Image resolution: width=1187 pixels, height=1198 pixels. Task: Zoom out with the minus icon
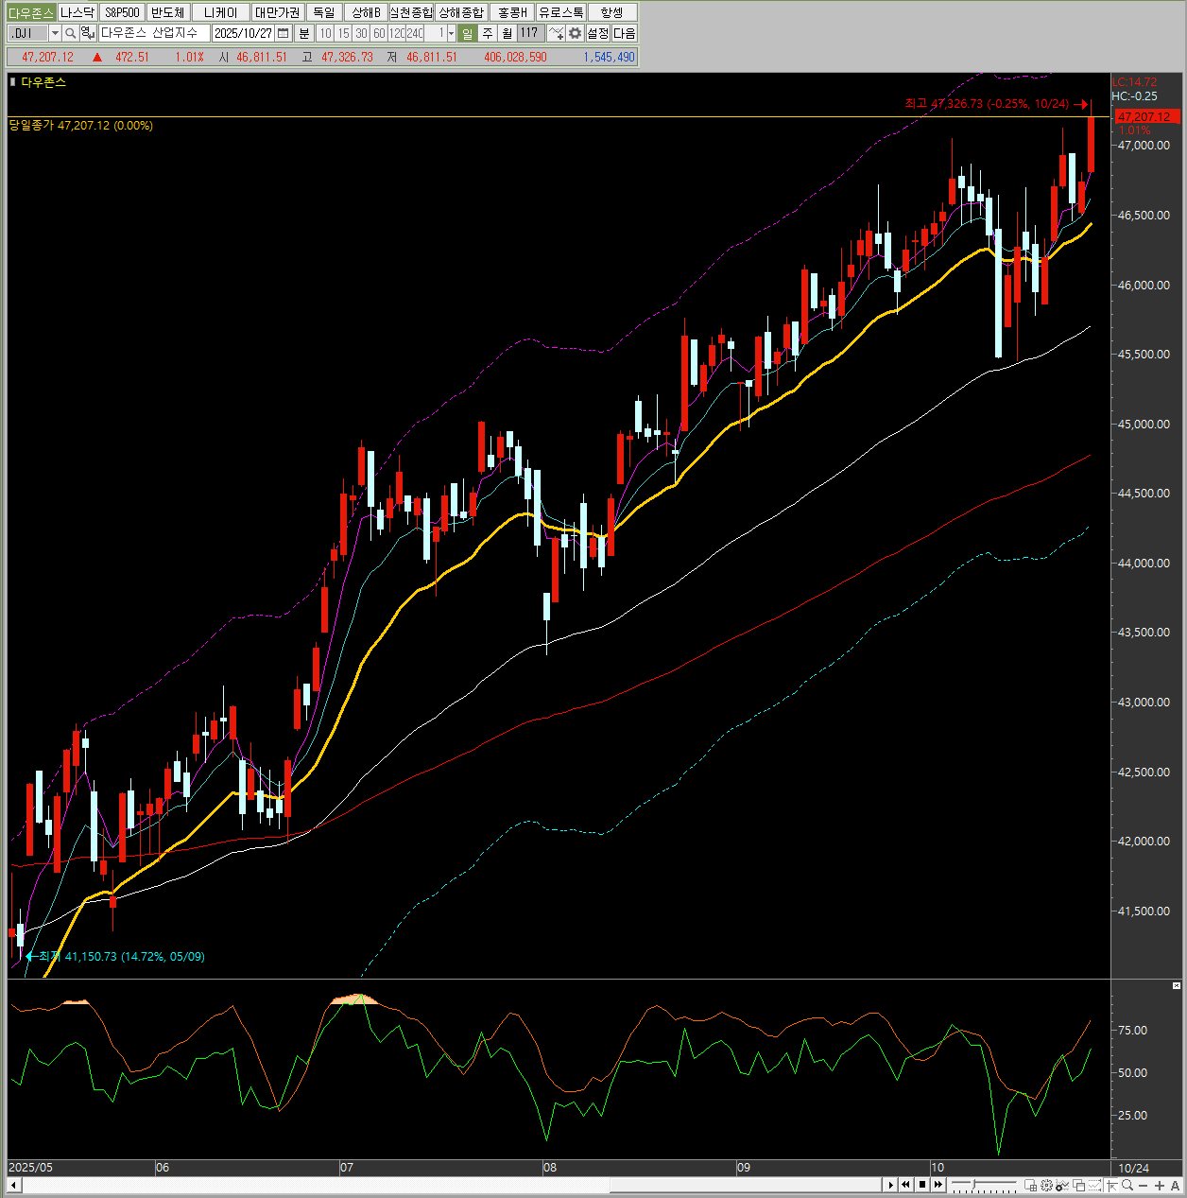coord(1143,1186)
